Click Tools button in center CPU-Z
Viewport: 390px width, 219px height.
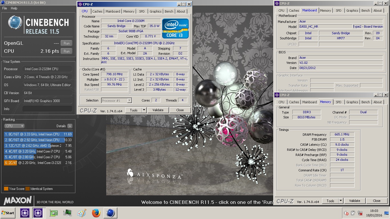pyautogui.click(x=134, y=110)
